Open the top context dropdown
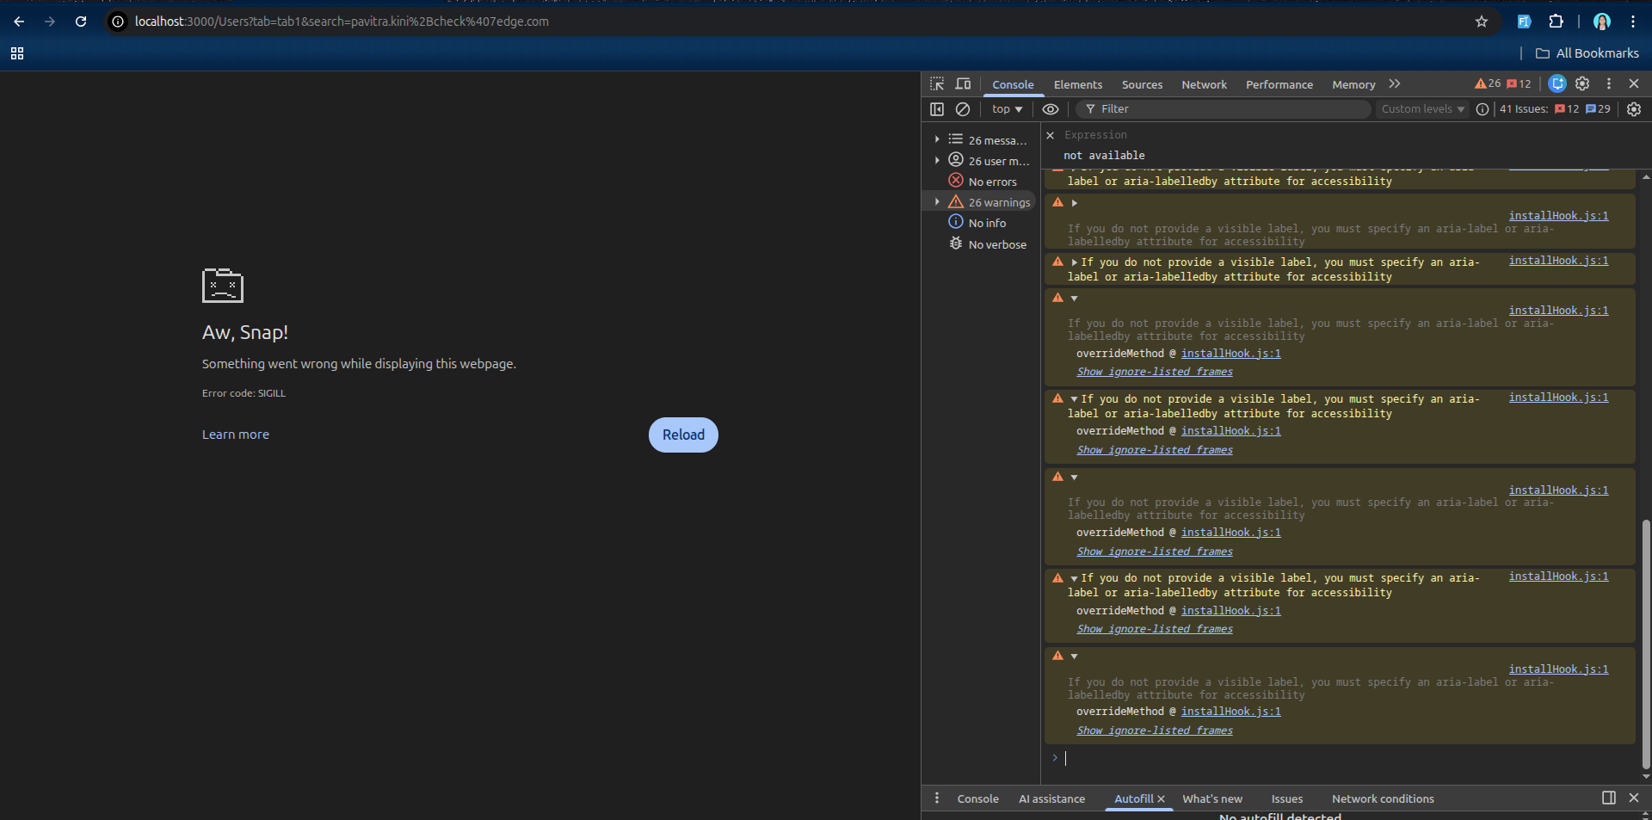This screenshot has height=820, width=1652. coord(1007,109)
